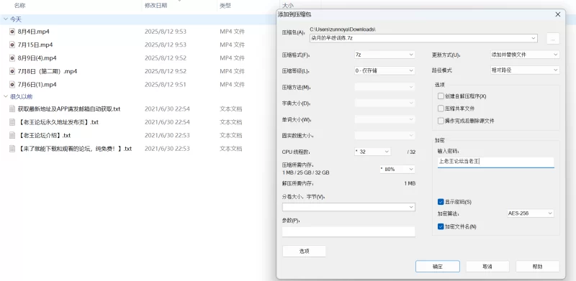Select the 8月4日.mp4 file icon

[12, 32]
